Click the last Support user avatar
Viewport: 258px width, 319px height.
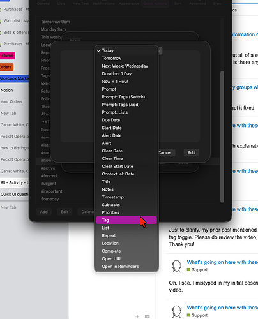click(176, 311)
